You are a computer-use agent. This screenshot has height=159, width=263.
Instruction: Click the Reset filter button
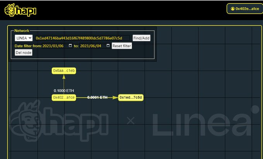[x=122, y=46]
